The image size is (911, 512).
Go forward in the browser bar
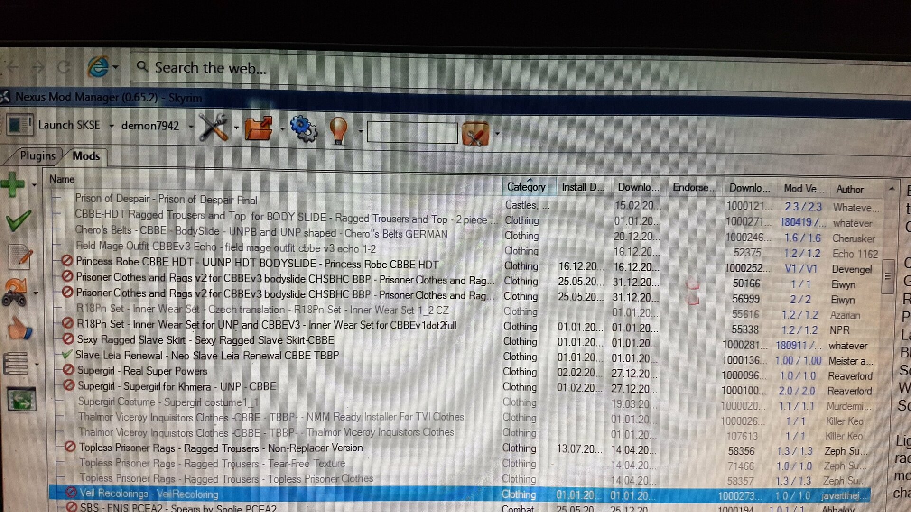click(x=38, y=67)
